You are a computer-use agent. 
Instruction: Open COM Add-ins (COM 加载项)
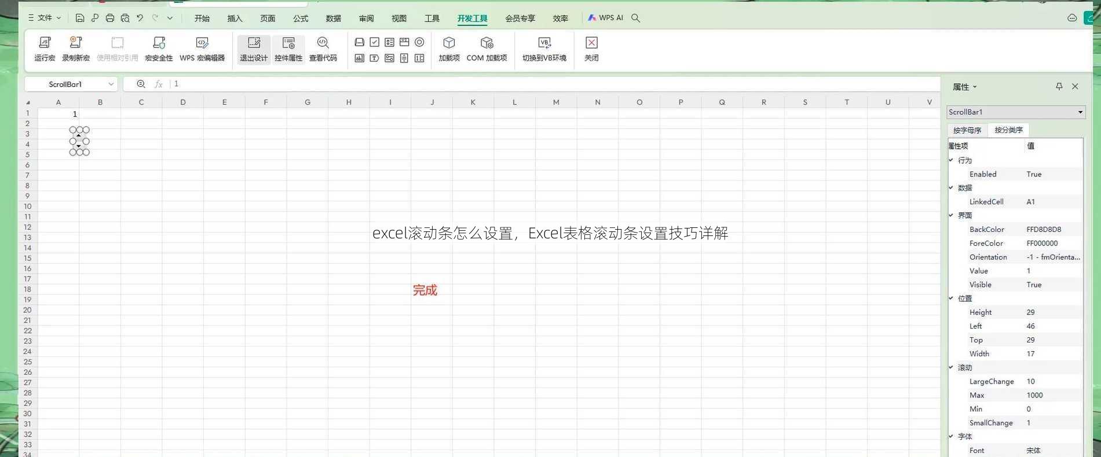tap(487, 49)
